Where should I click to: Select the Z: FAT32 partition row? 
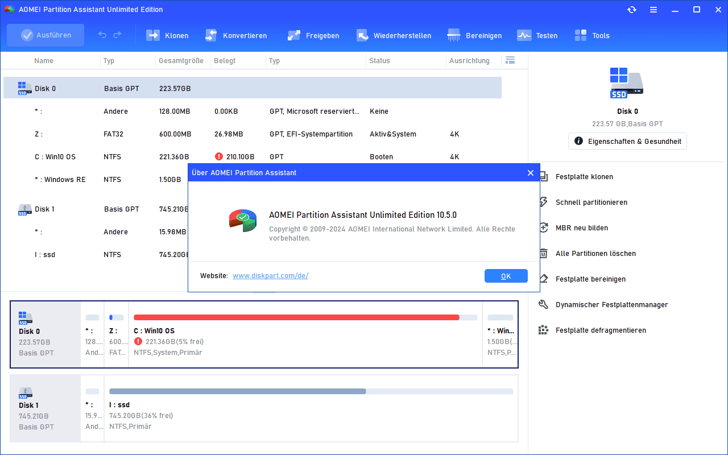pyautogui.click(x=253, y=134)
